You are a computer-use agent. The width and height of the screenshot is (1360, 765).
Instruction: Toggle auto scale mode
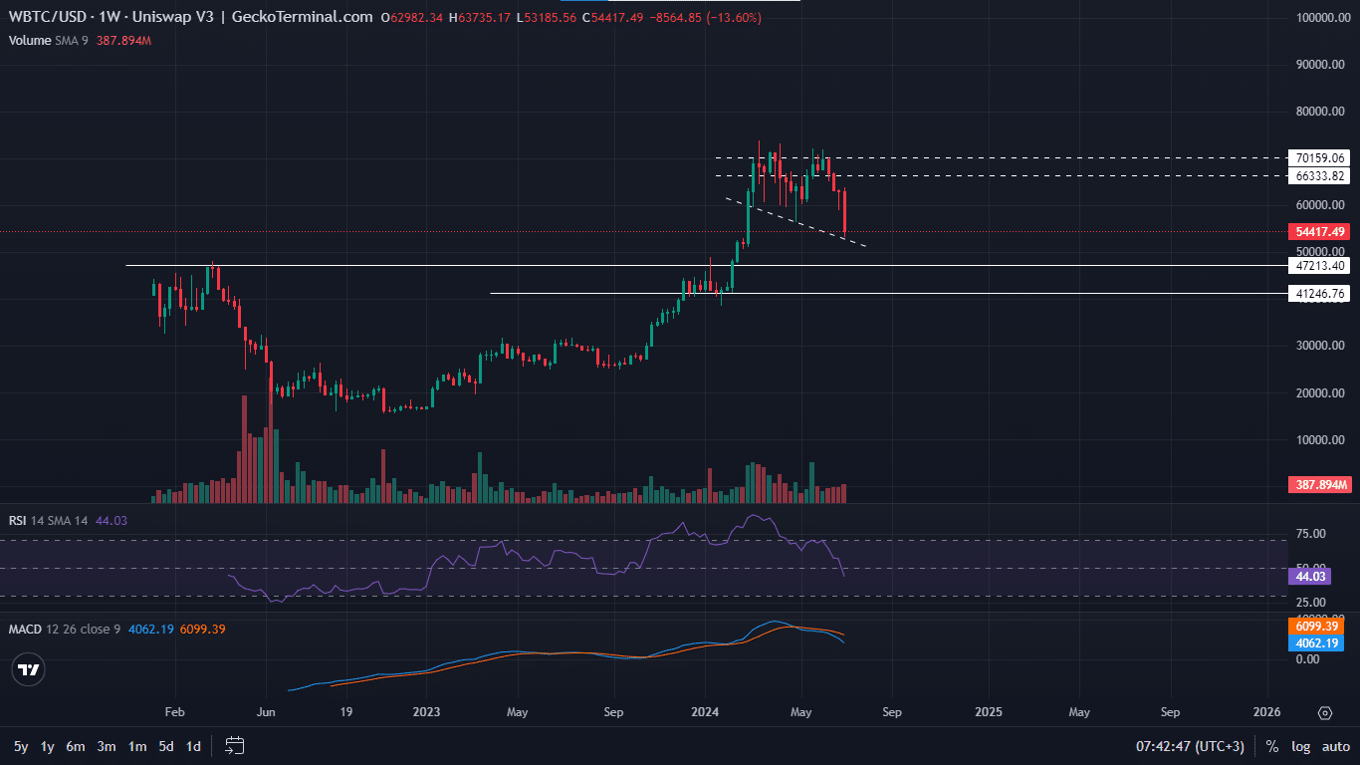point(1335,746)
